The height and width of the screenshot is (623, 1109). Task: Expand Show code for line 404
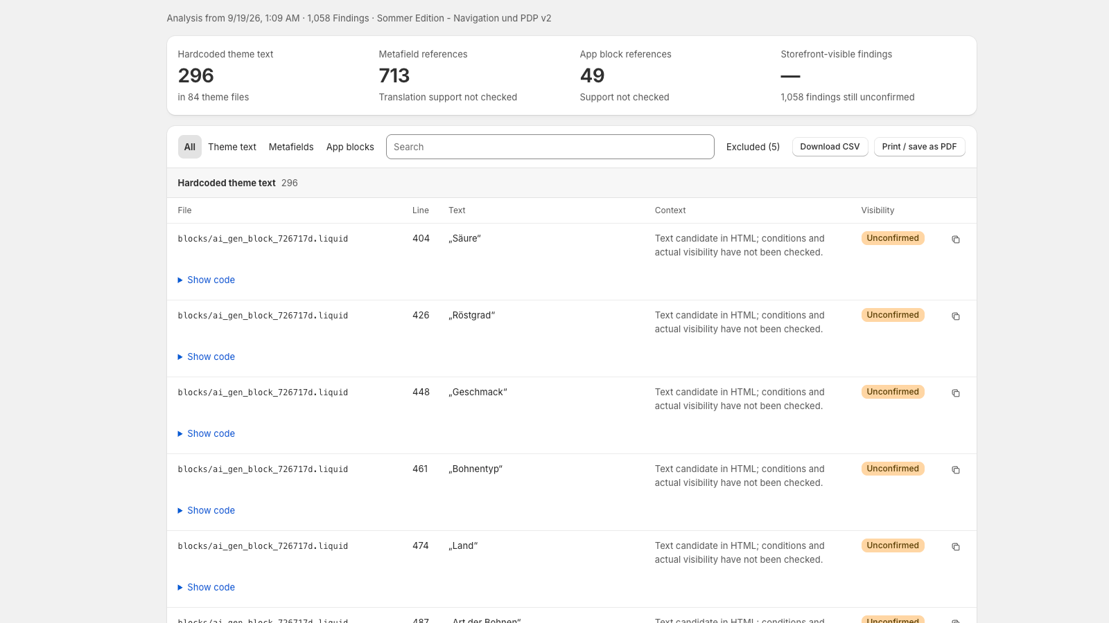(x=207, y=280)
